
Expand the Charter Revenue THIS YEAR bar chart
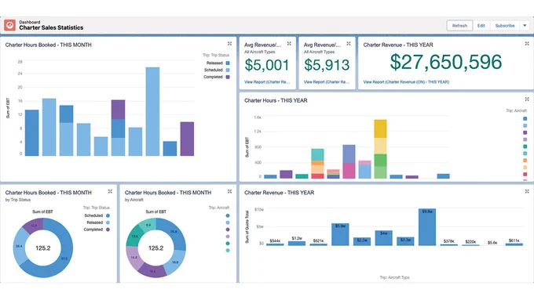click(527, 191)
